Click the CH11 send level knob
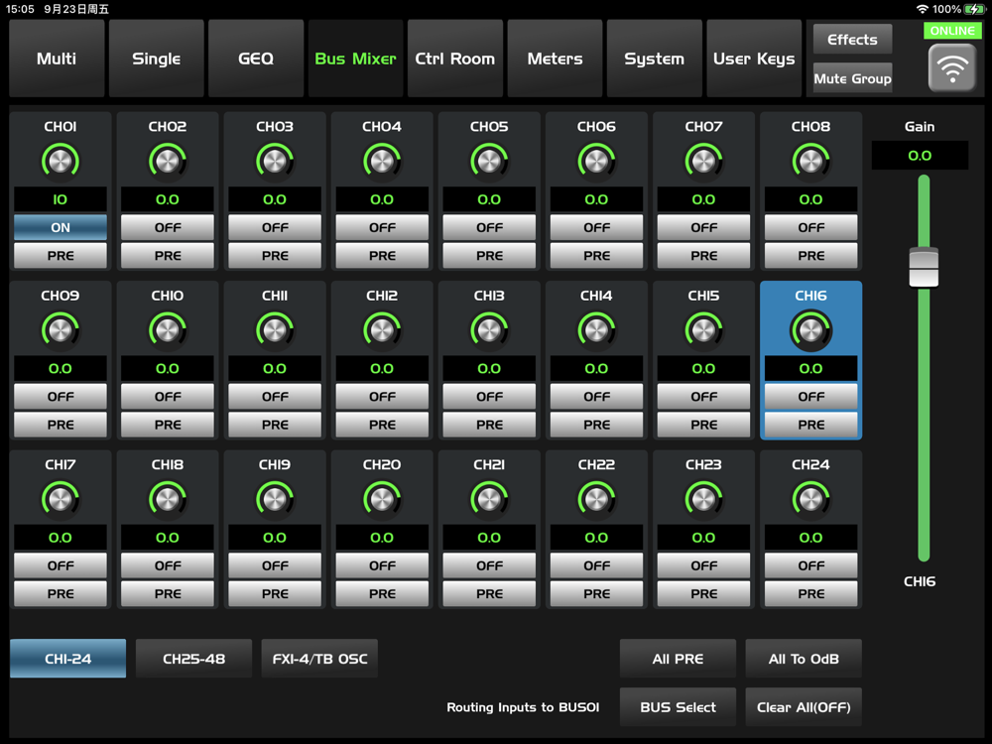 (275, 331)
